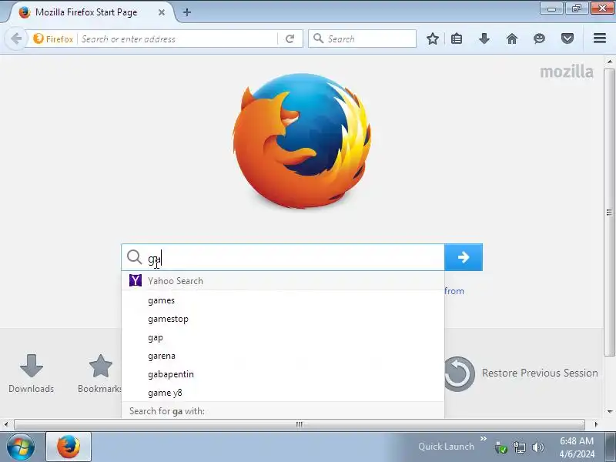
Task: Click the mozilla wordmark link
Action: point(567,72)
